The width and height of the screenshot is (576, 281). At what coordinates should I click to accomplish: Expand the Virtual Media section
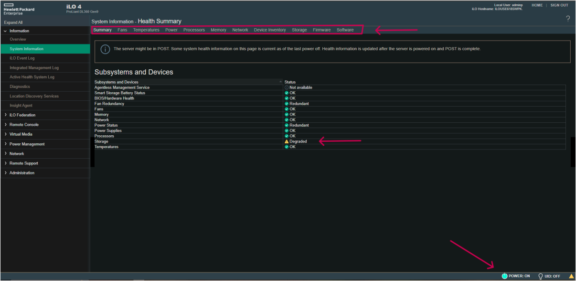5,134
